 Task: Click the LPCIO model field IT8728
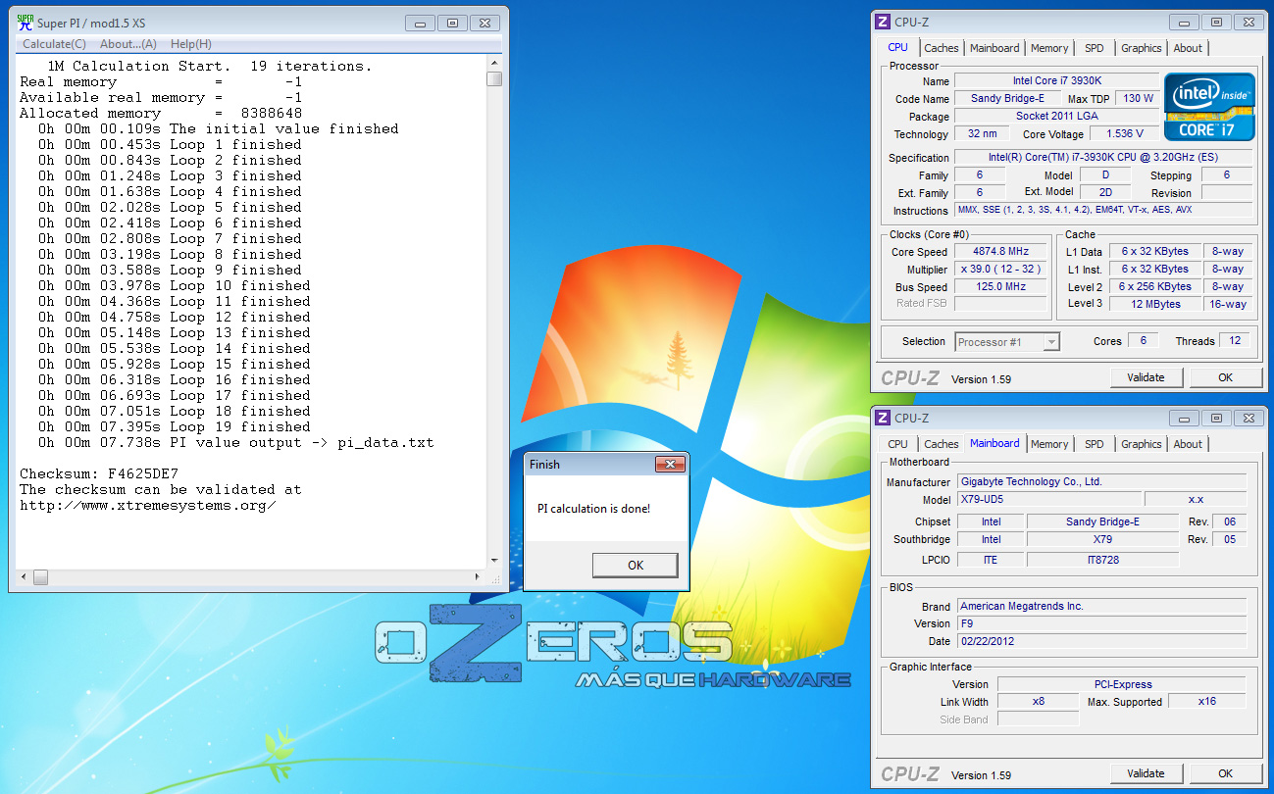pos(1102,559)
